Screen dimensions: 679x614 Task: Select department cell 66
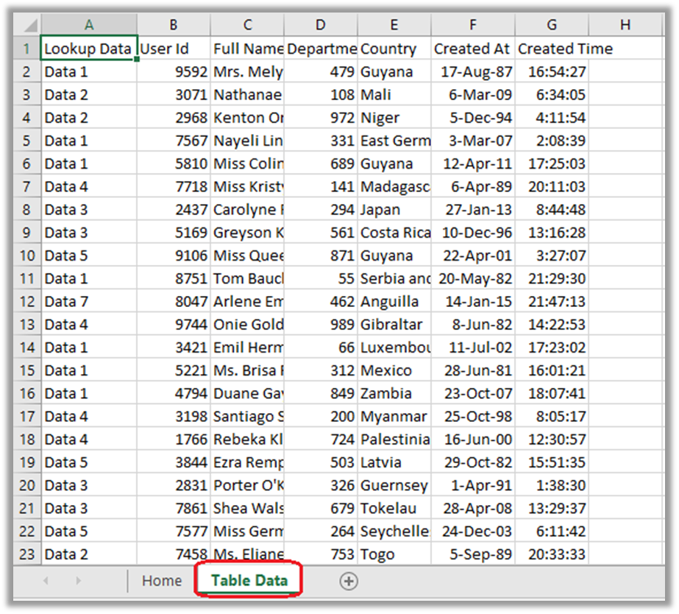(x=321, y=347)
